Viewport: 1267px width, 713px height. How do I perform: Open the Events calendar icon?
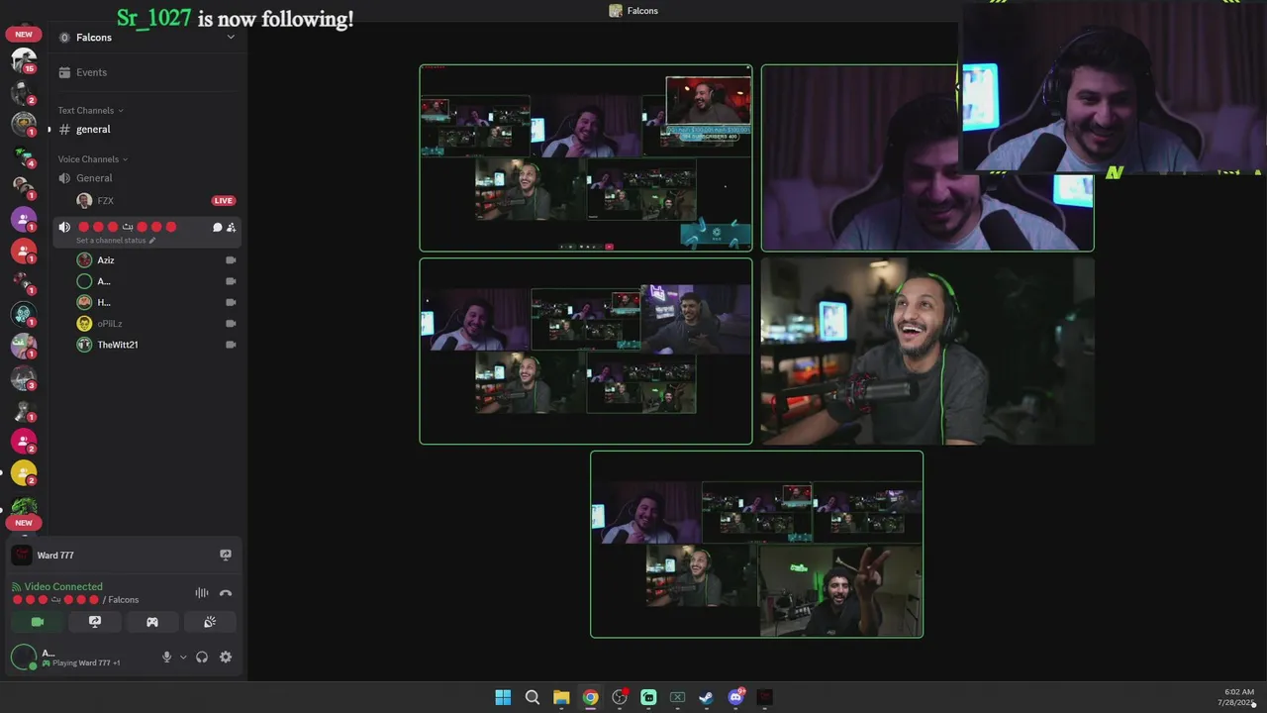(64, 72)
